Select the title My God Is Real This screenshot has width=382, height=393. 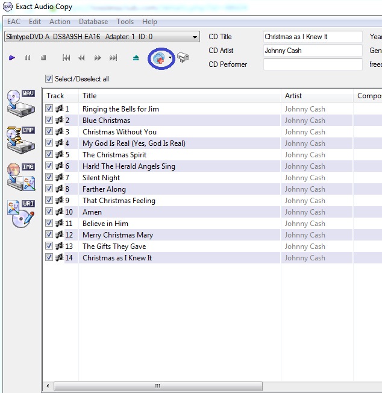134,143
